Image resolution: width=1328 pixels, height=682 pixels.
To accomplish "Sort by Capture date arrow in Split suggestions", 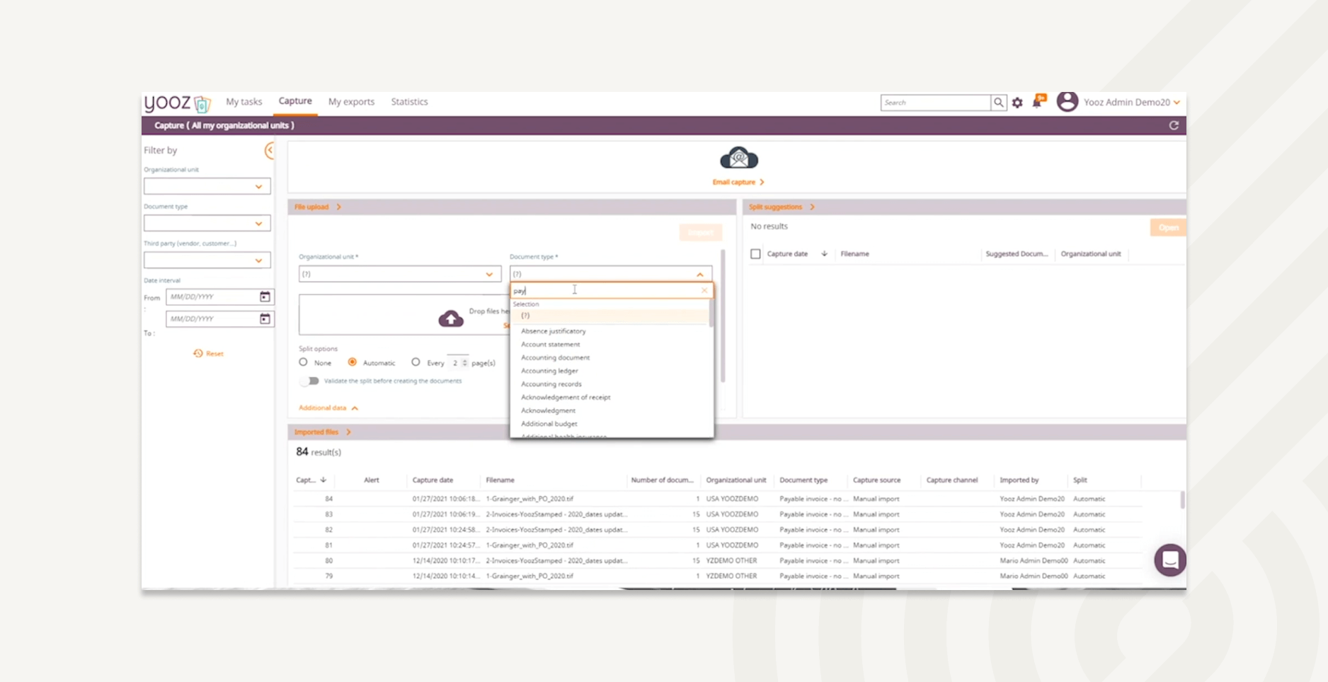I will click(824, 254).
